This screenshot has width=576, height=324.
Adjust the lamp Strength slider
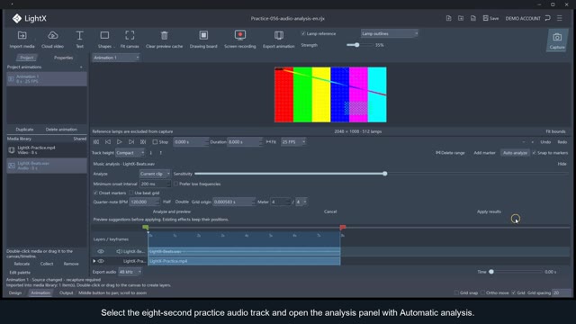coord(356,45)
